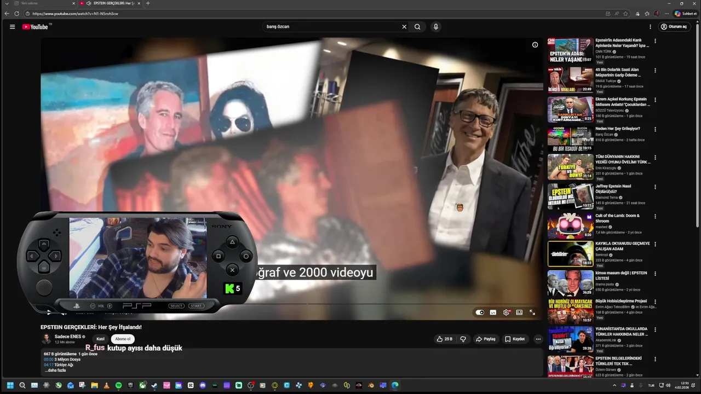Open Epstein'in Adasındaki CNN Türk video thumbnail
This screenshot has height=394, width=701.
(x=570, y=50)
